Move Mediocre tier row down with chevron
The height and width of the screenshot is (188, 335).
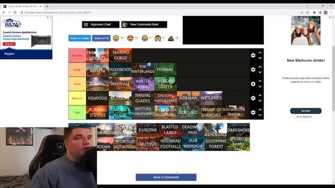[x=260, y=101]
